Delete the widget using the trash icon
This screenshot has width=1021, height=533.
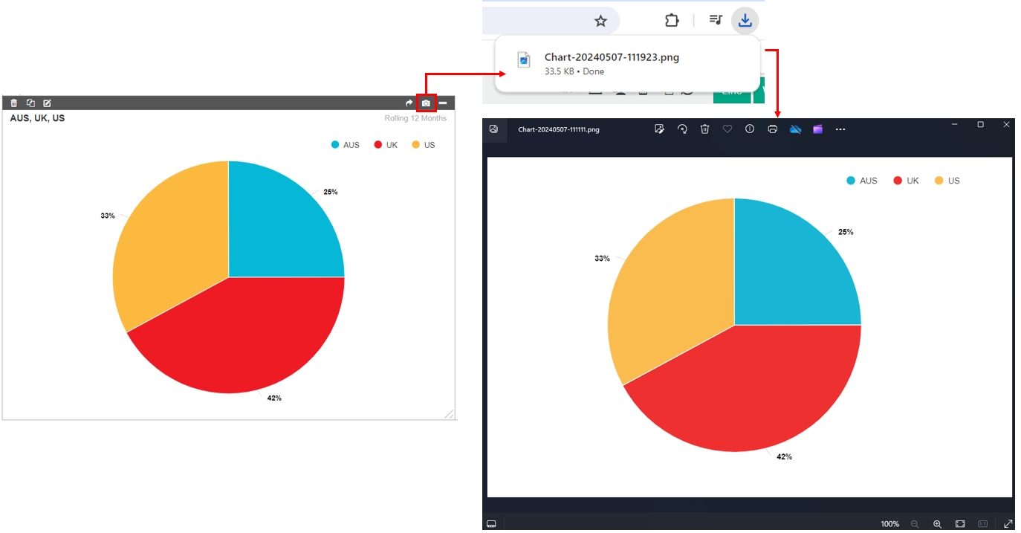(x=14, y=103)
